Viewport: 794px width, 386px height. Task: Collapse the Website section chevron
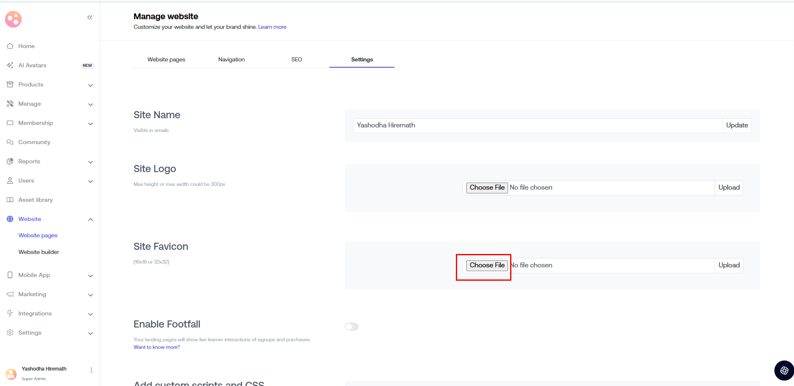click(91, 220)
